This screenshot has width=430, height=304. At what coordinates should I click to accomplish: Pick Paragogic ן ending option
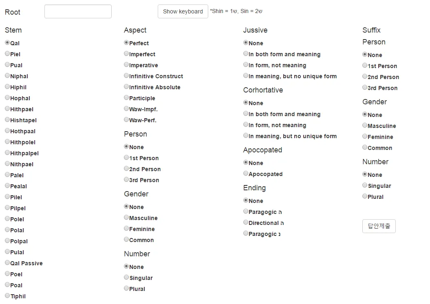(x=246, y=233)
